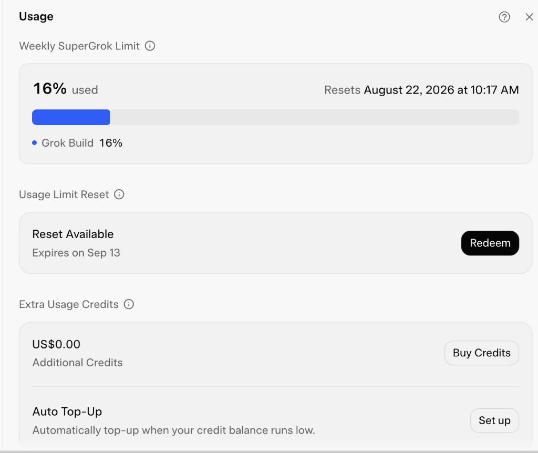This screenshot has width=538, height=453.
Task: Set up Auto Top-Up
Action: tap(494, 420)
